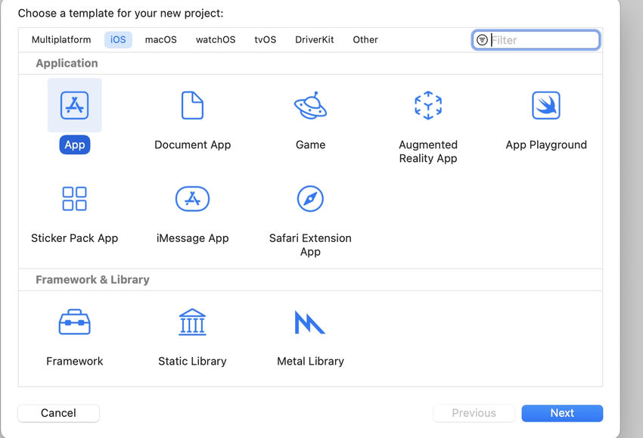
Task: Pick the iMessage App template icon
Action: point(192,199)
